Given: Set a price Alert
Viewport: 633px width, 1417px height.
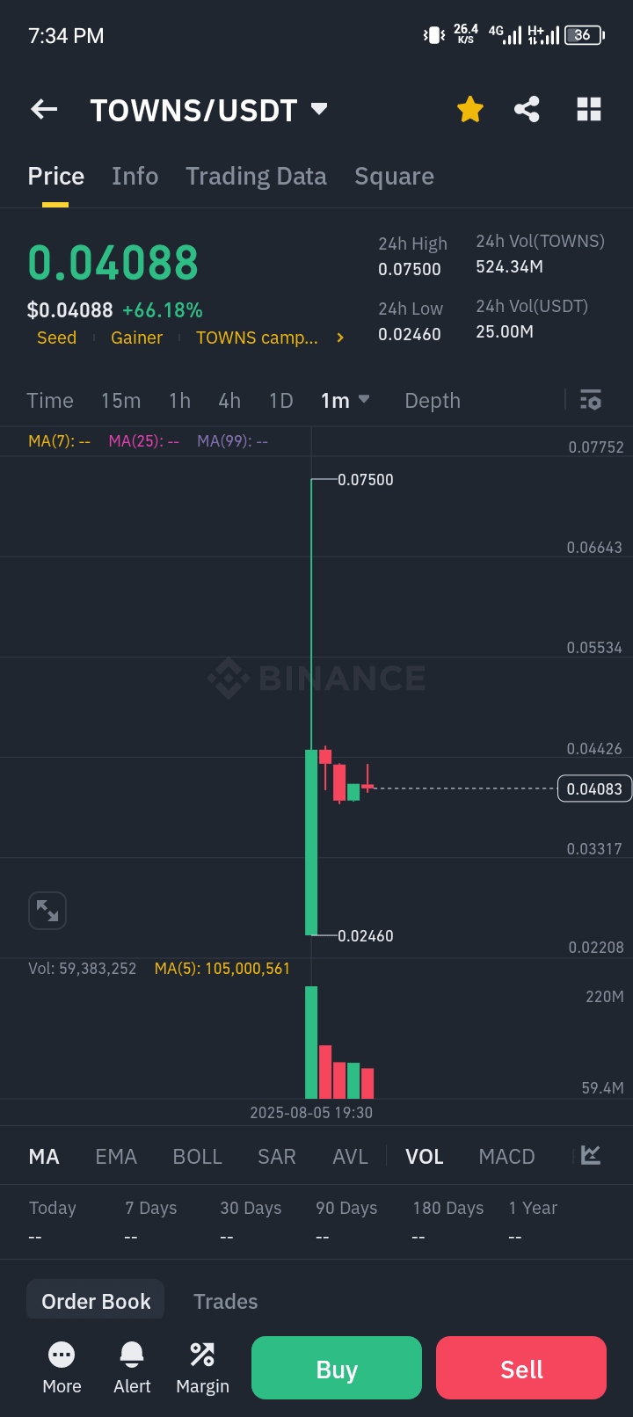Looking at the screenshot, I should tap(132, 1368).
